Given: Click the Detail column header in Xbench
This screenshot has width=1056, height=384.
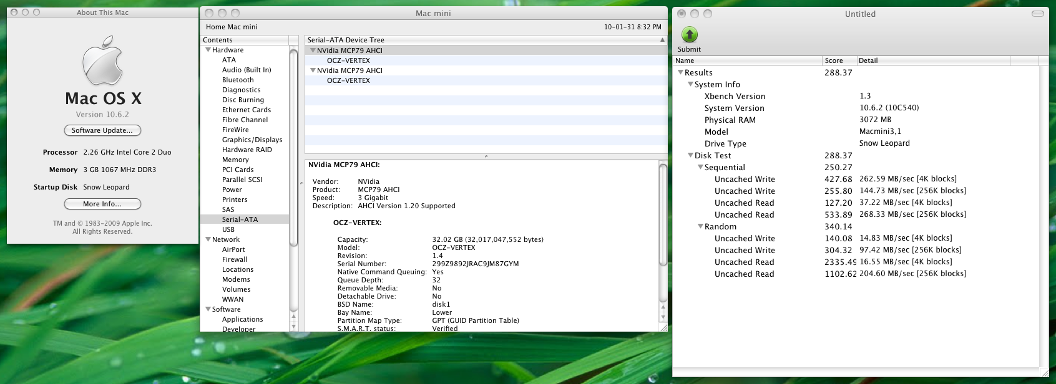Looking at the screenshot, I should tap(933, 60).
